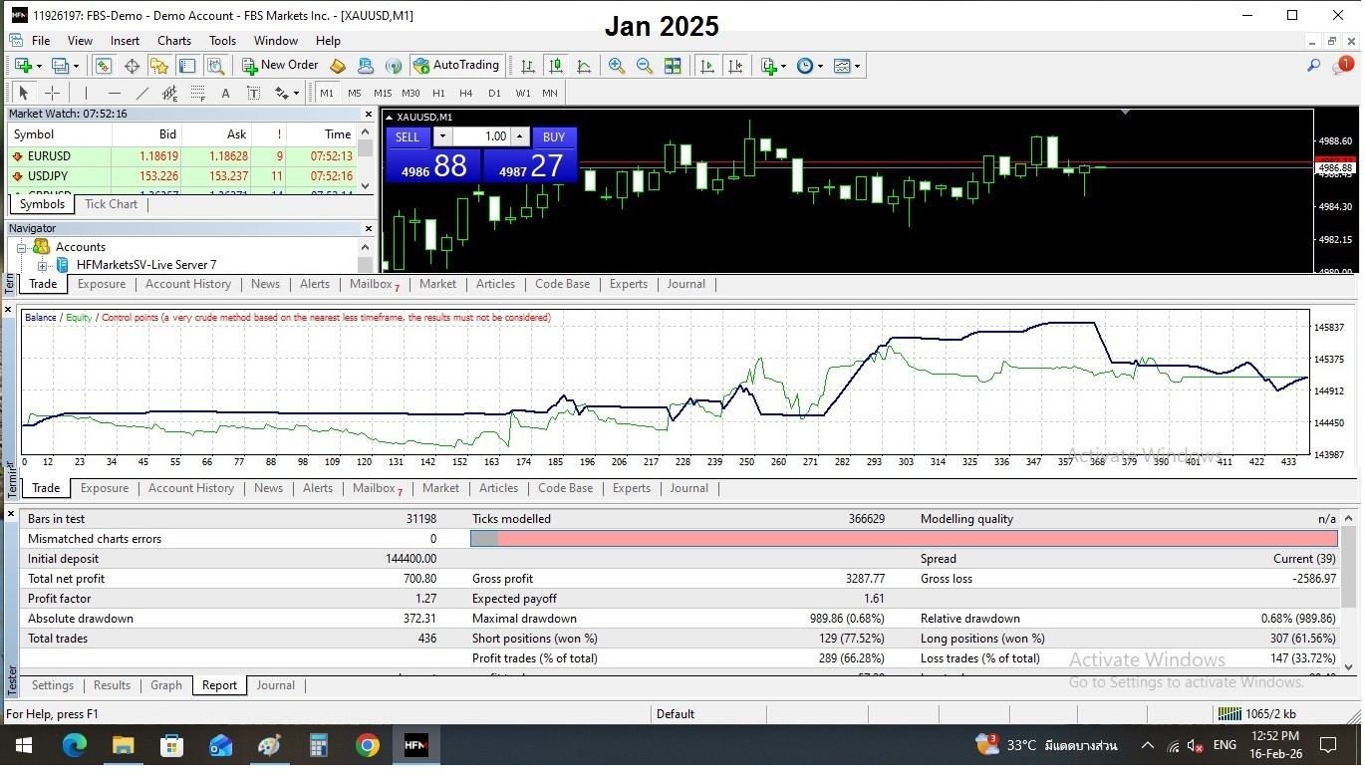Viewport: 1365px width, 775px height.
Task: Switch chart to line chart mode
Action: pos(584,66)
